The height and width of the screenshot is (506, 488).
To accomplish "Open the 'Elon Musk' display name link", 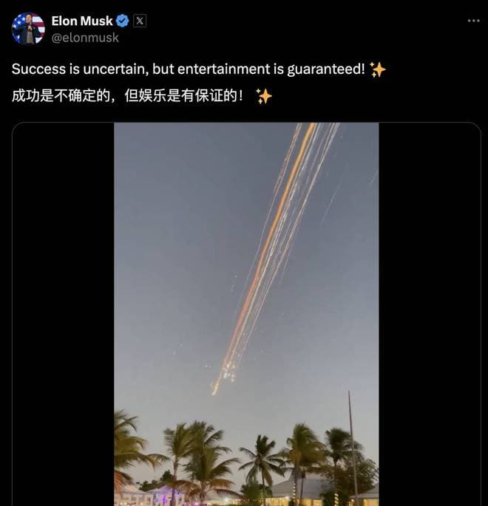I will pyautogui.click(x=82, y=21).
